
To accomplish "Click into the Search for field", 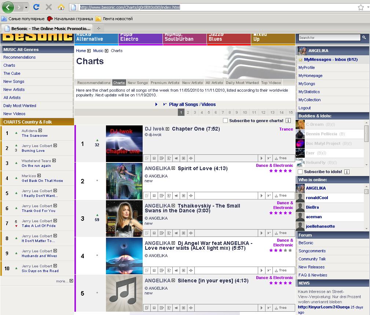I will (329, 37).
